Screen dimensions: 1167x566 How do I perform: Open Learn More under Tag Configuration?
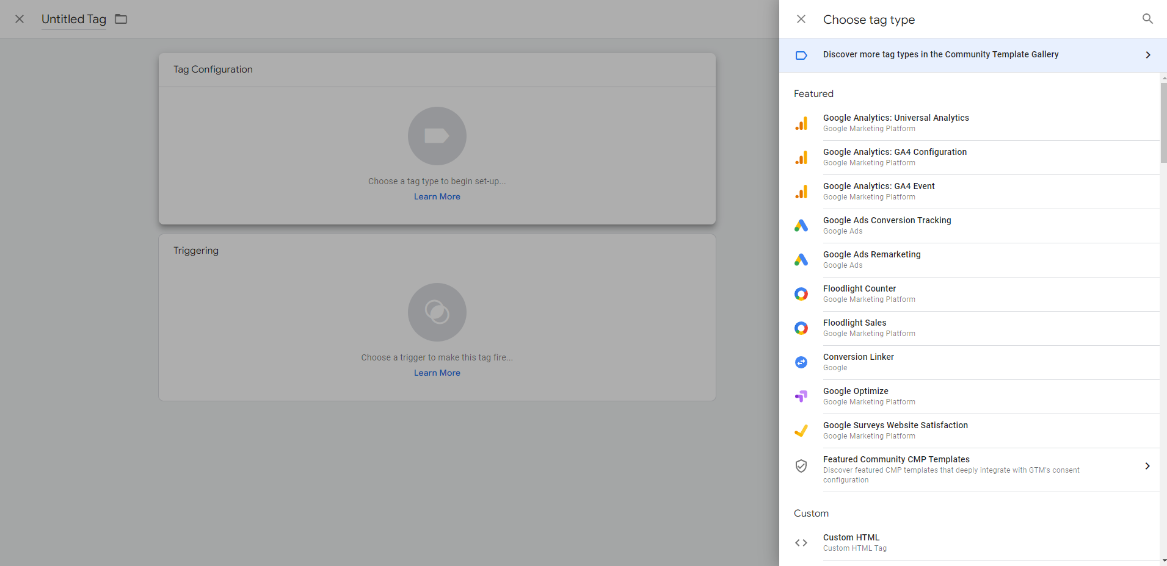click(x=437, y=196)
